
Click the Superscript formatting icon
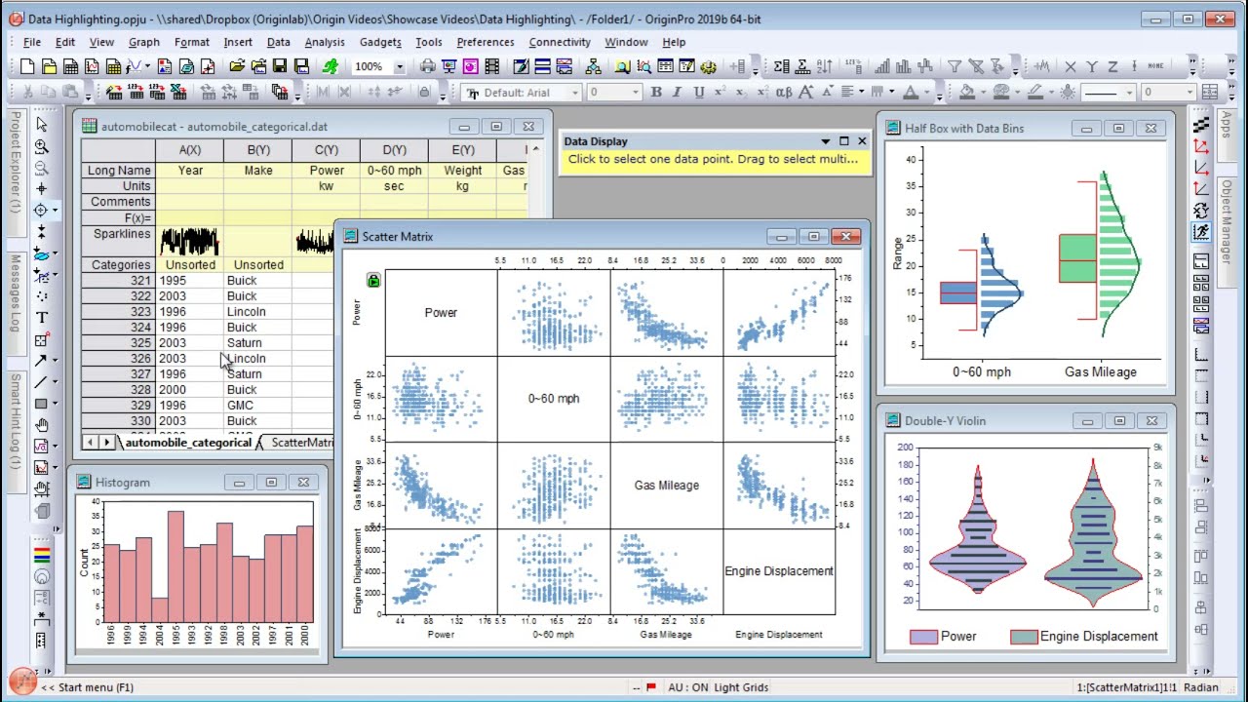point(720,93)
